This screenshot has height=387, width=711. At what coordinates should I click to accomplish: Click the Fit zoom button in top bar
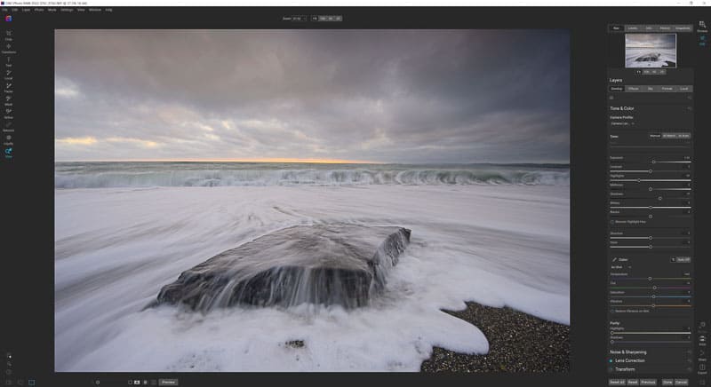point(315,19)
